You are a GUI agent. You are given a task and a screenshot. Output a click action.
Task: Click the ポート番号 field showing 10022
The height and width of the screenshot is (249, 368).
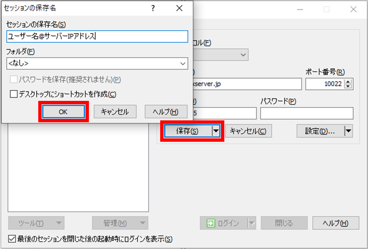334,84
